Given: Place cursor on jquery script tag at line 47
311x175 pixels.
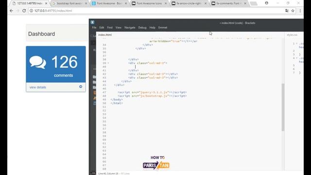Looking at the screenshot, I should coord(152,92).
